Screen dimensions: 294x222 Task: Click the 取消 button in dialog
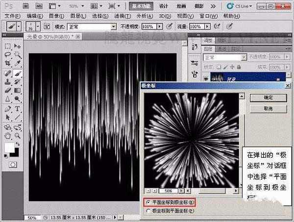click(x=268, y=108)
